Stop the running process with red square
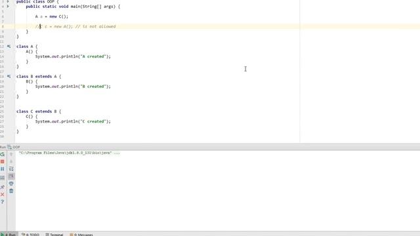The width and height of the screenshot is (420, 236). tap(3, 162)
